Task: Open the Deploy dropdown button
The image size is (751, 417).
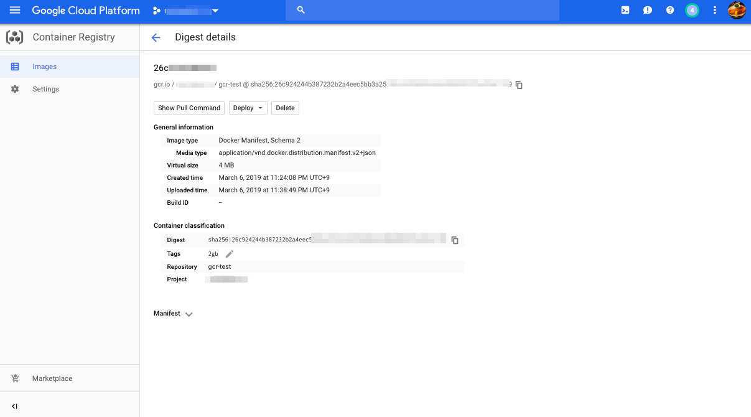Action: point(248,108)
